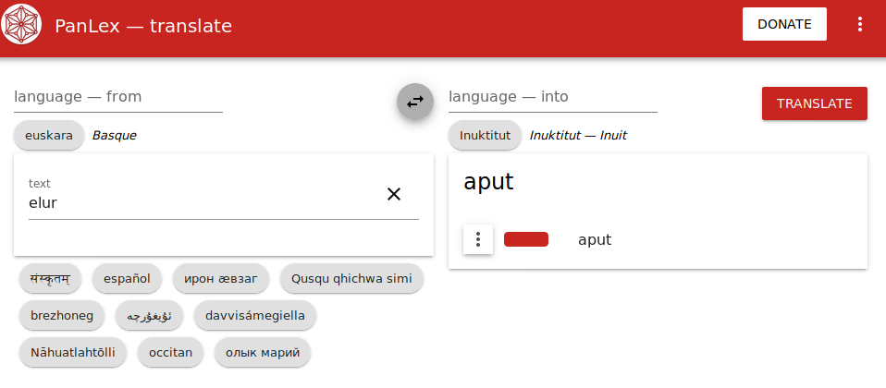Select the ирон ӕвзаг language chip
This screenshot has height=388, width=886.
click(221, 278)
